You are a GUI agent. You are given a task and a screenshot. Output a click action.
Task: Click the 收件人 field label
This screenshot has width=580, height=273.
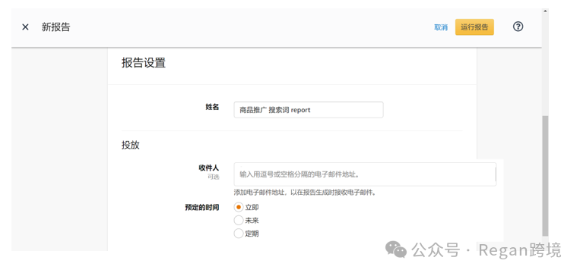click(x=208, y=168)
